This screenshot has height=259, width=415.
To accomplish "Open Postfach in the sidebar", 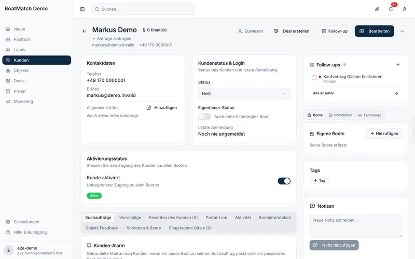I will (x=37, y=39).
